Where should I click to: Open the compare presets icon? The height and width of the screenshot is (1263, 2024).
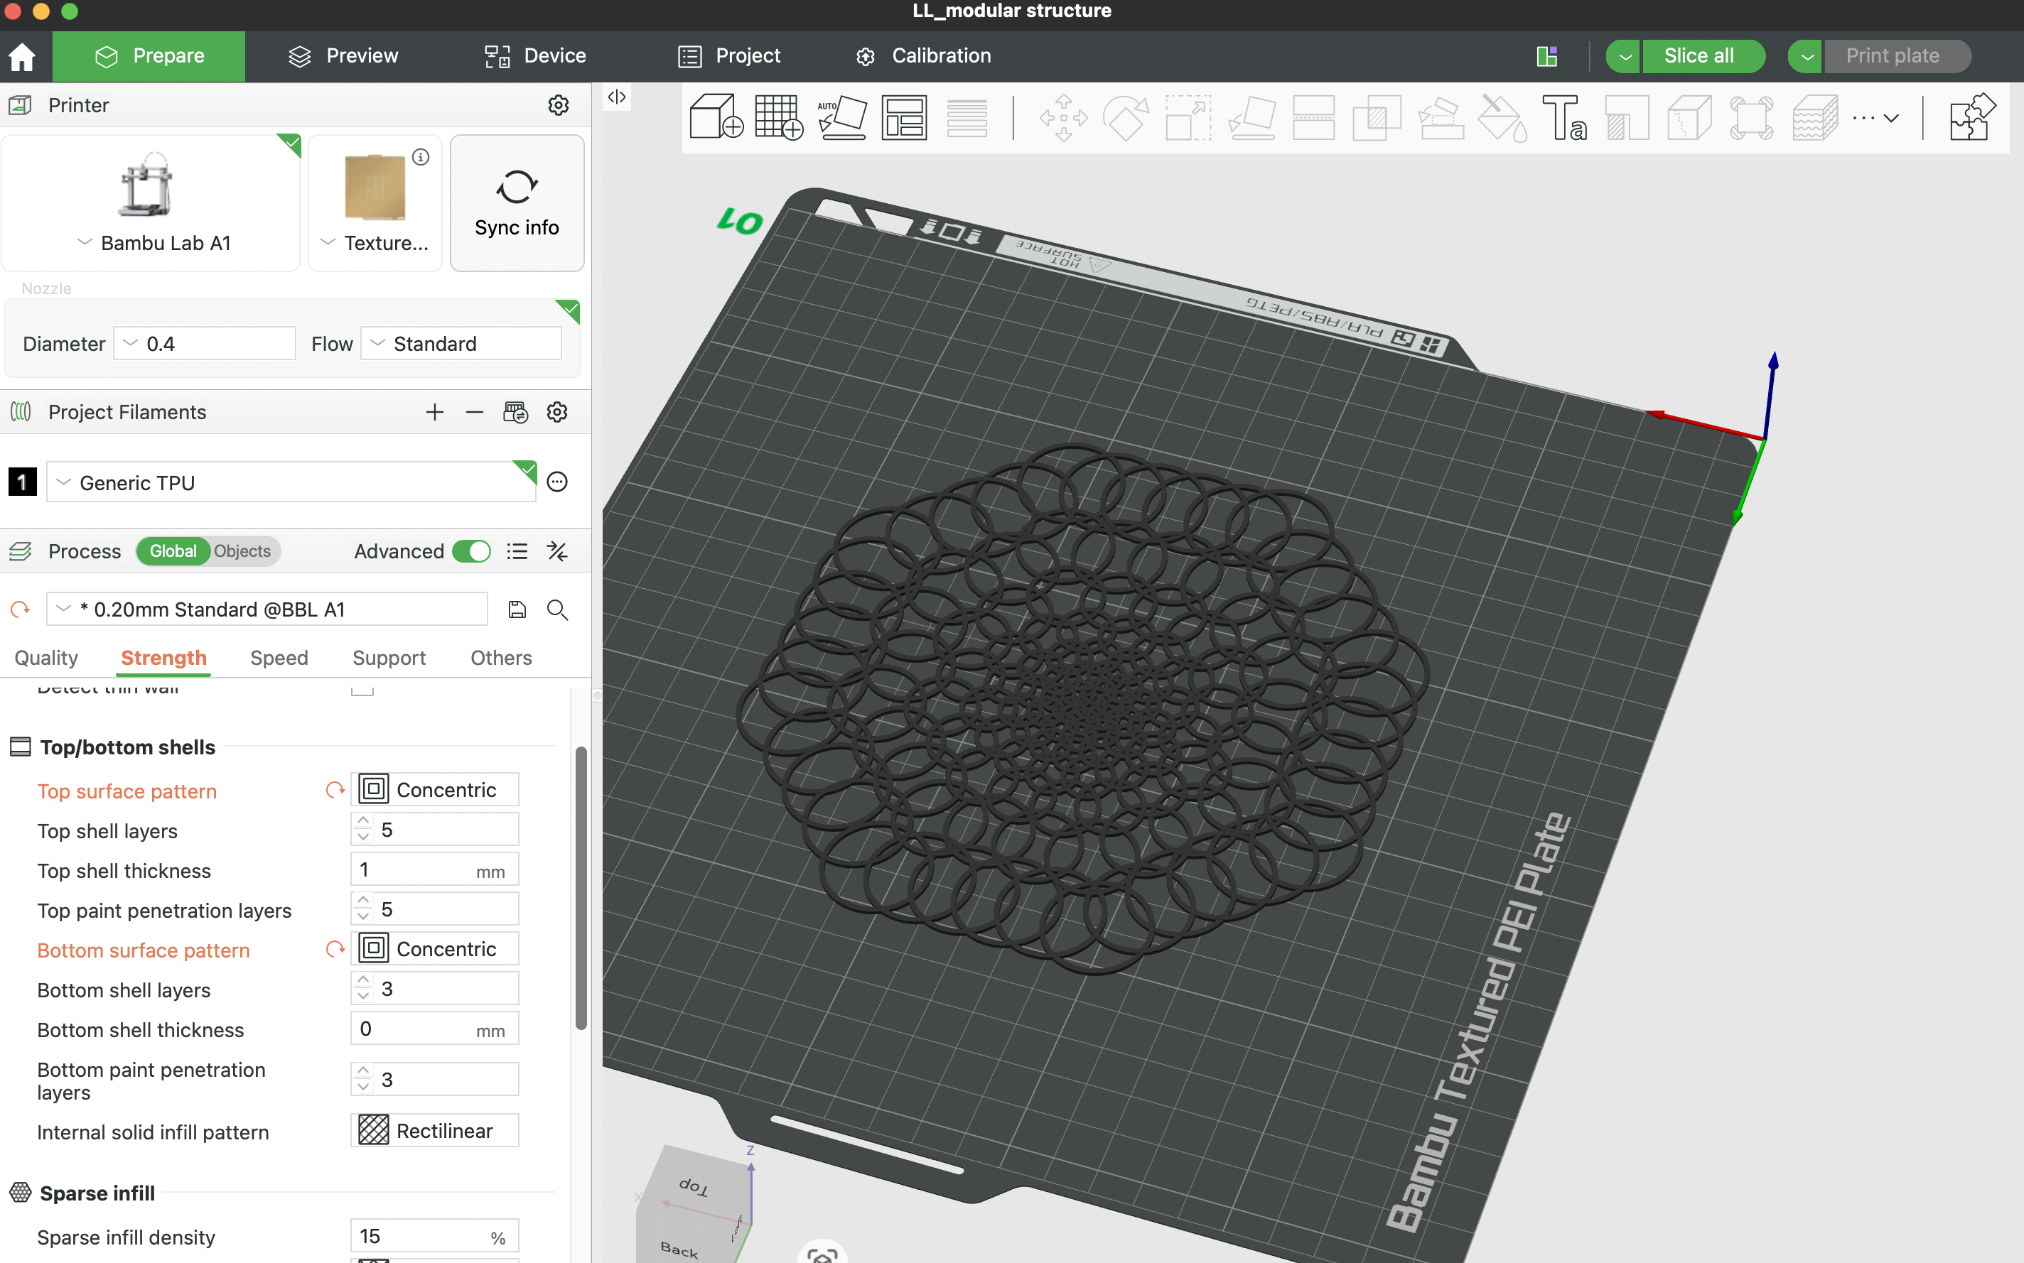click(557, 551)
